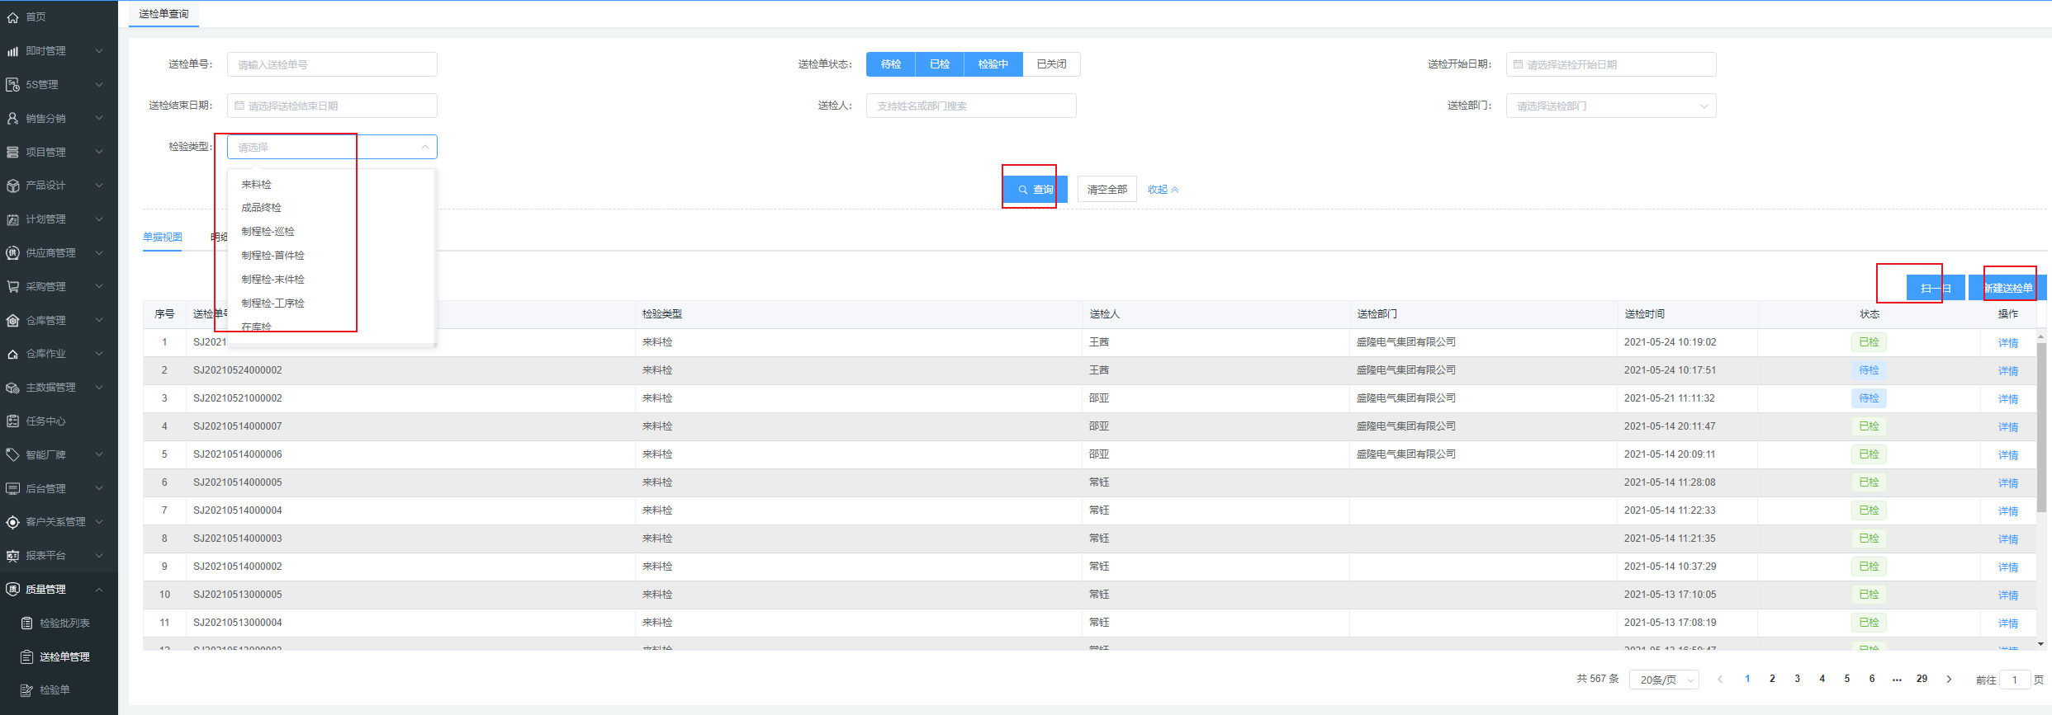Select 成品终检 from inspection type list
Viewport: 2052px width, 715px height.
pos(262,208)
